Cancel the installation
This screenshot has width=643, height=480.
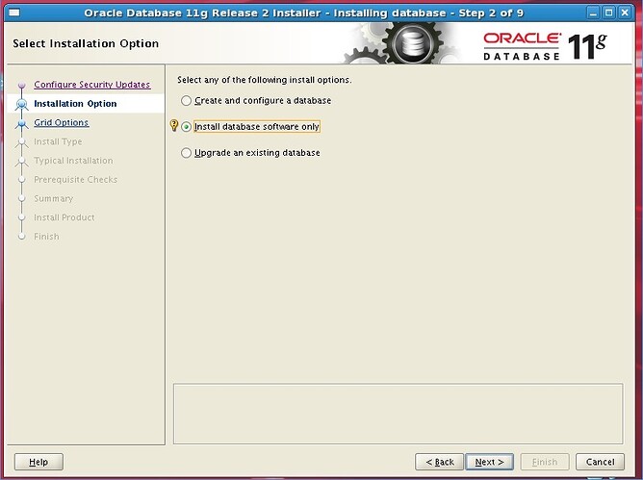click(600, 462)
